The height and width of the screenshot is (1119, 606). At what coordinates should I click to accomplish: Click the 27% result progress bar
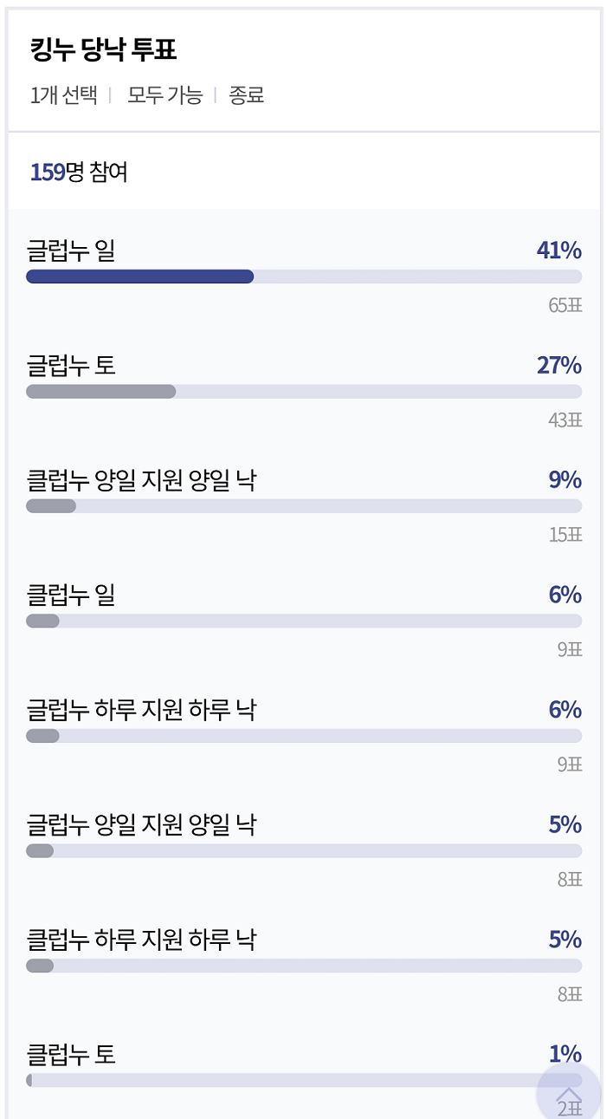101,392
